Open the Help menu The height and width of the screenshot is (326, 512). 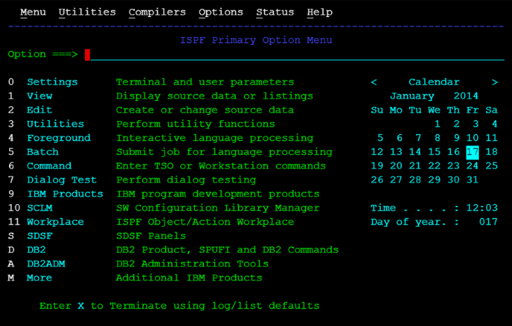[x=320, y=13]
